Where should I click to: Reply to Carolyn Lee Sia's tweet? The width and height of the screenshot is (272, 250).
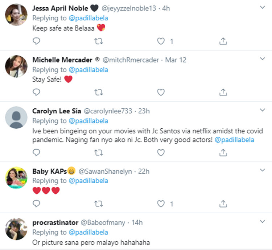36,153
